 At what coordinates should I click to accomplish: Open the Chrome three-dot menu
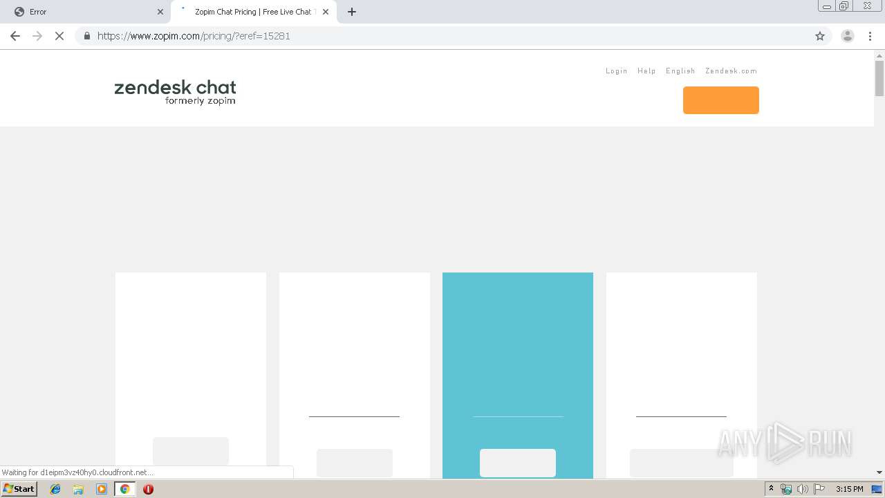tap(870, 36)
